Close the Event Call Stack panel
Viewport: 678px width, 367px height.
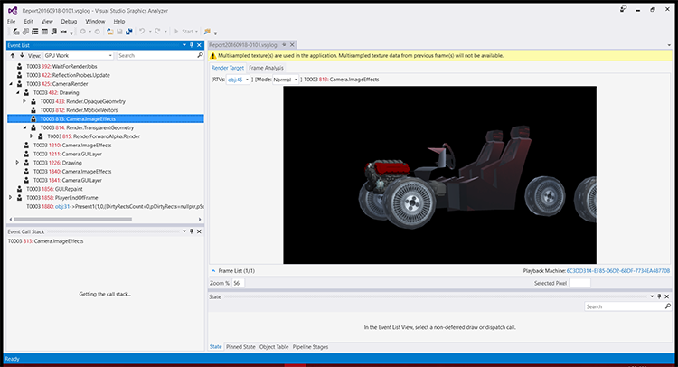(x=199, y=231)
